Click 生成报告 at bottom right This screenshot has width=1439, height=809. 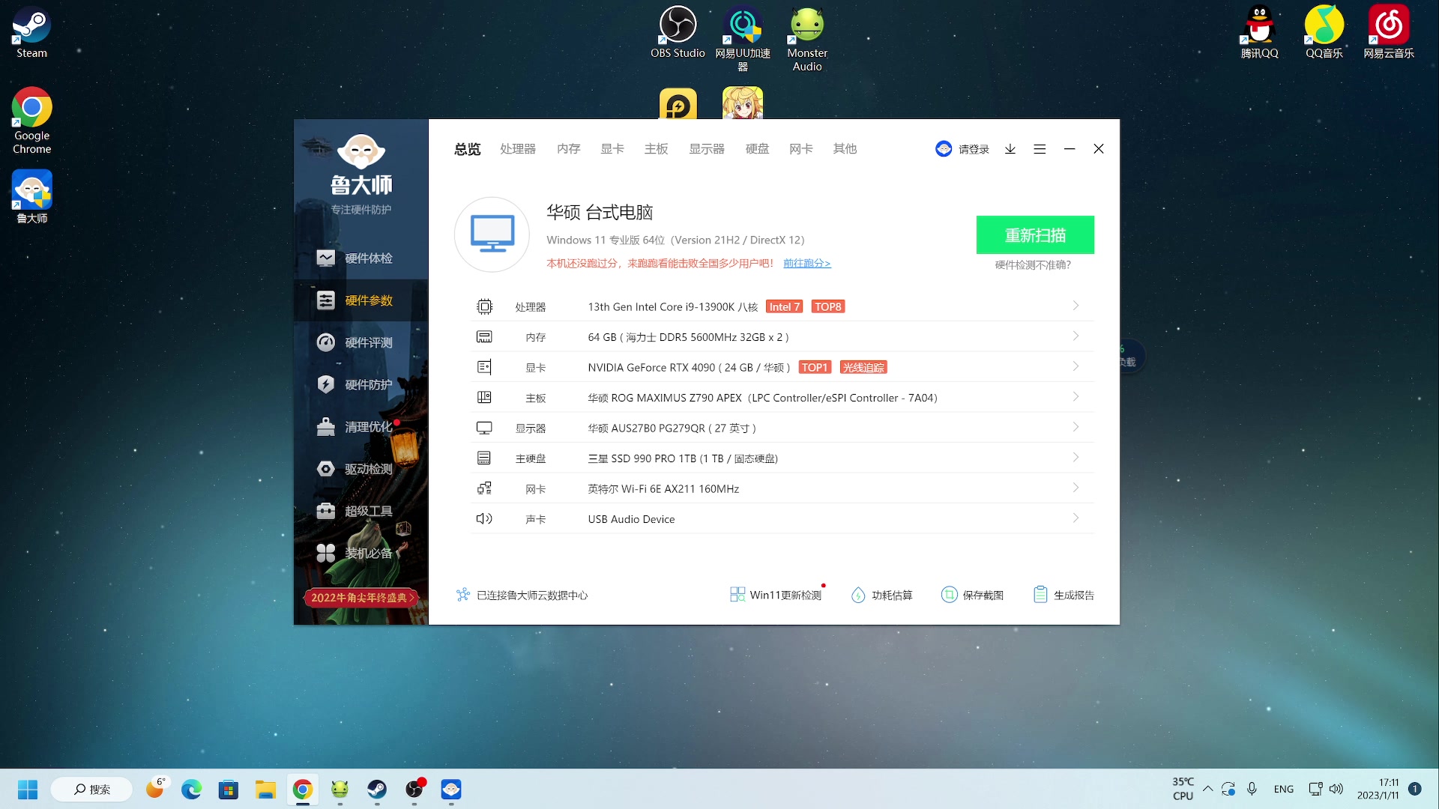click(1064, 595)
